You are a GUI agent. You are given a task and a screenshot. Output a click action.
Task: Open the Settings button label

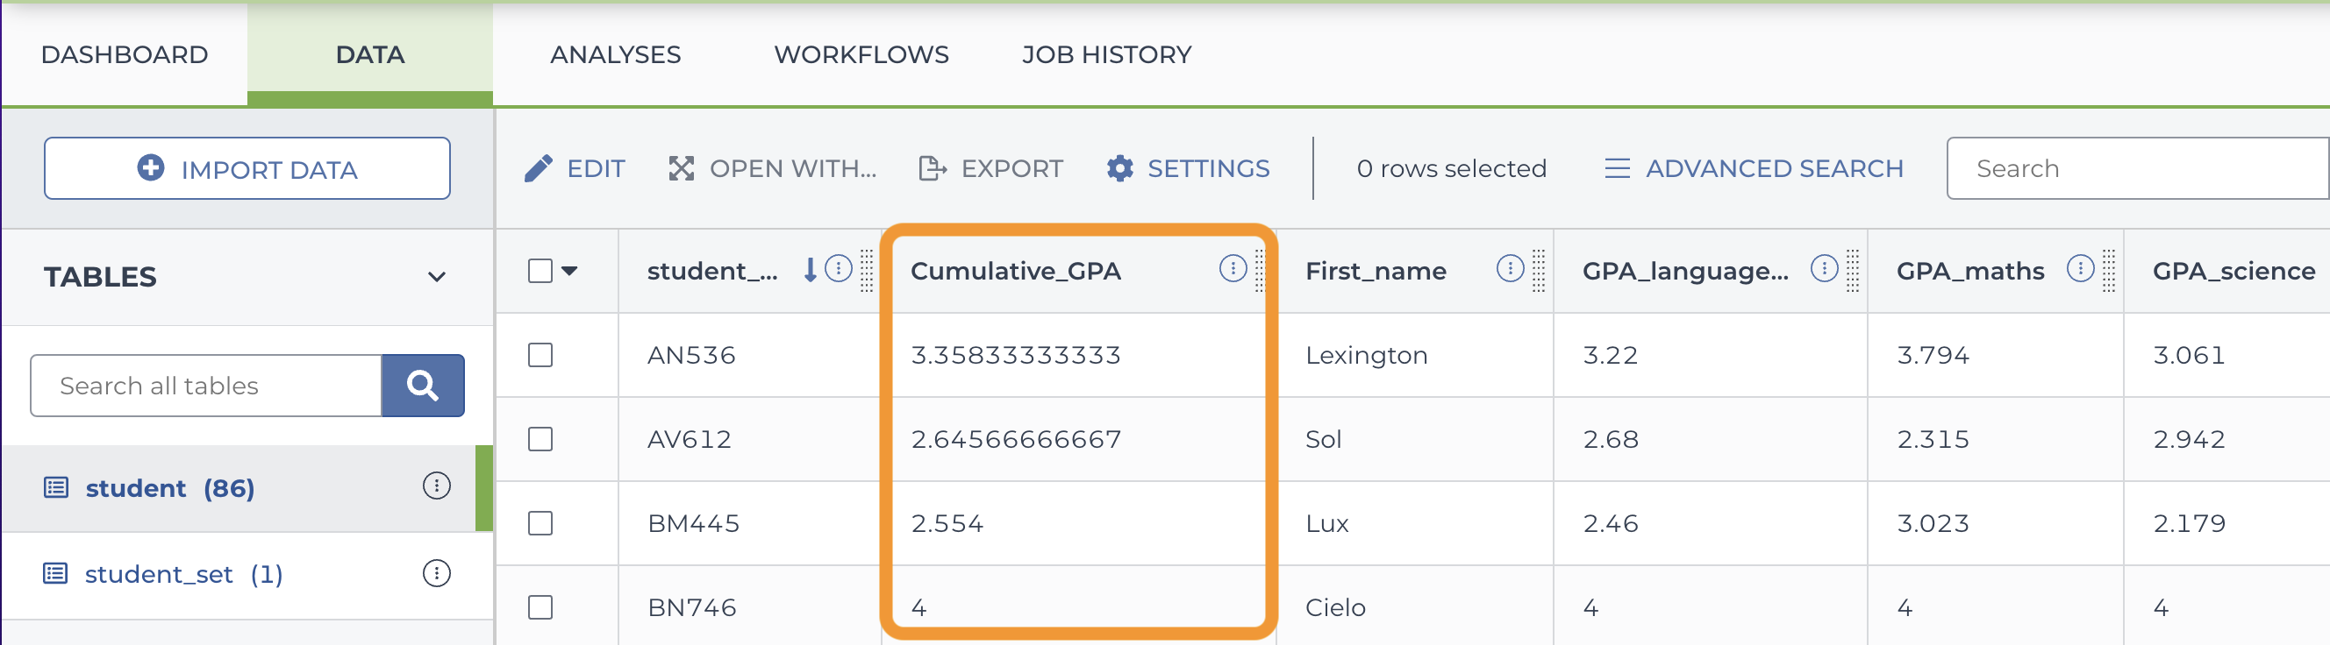point(1208,168)
